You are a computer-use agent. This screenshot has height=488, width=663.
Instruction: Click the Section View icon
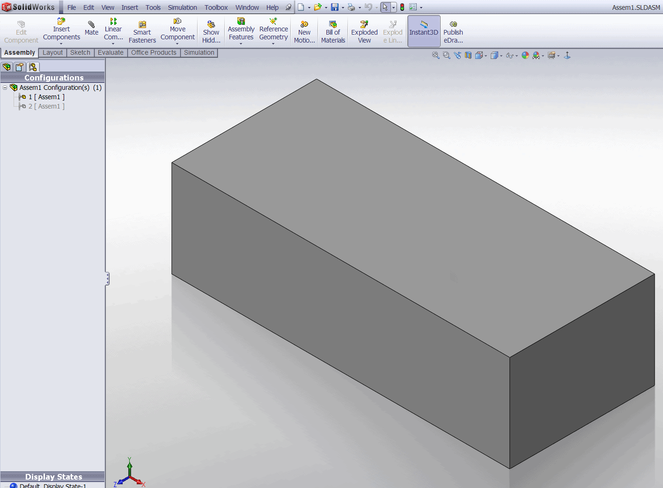[468, 55]
